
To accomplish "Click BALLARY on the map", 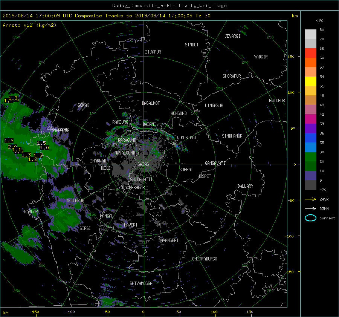I will pos(245,186).
